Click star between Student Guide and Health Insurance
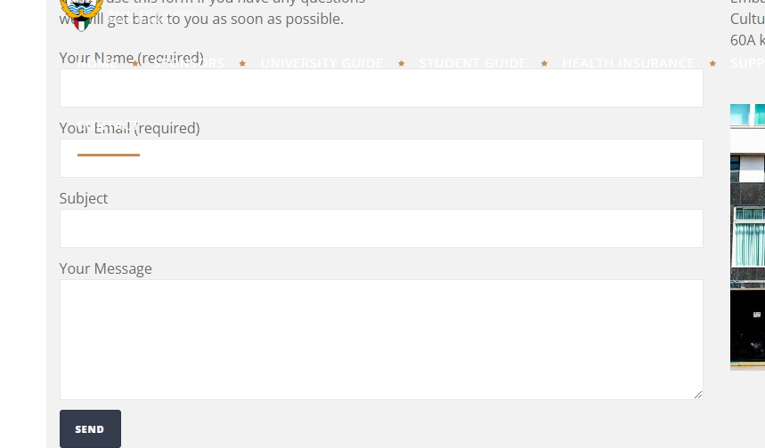 (x=544, y=63)
